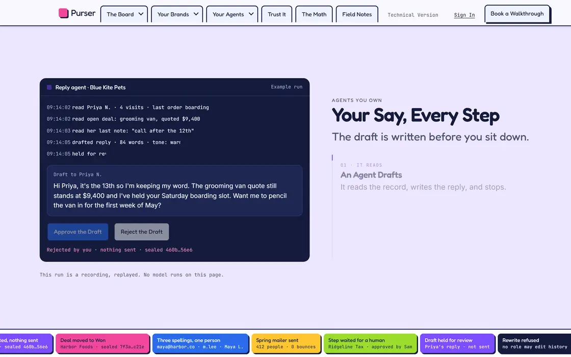
Task: Expand the Your Agents menu
Action: 232,14
